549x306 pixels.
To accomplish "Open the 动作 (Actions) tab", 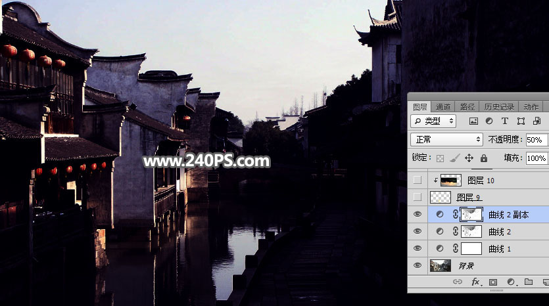I will pos(531,106).
